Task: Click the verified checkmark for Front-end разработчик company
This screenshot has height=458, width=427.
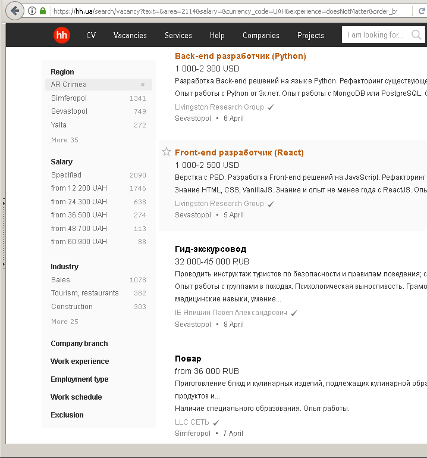Action: pos(271,204)
